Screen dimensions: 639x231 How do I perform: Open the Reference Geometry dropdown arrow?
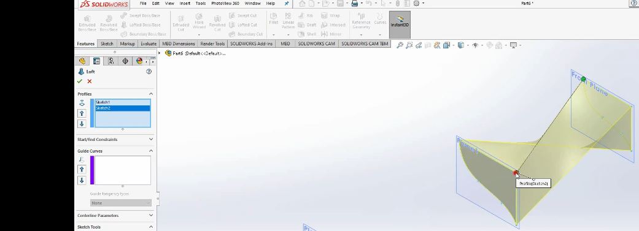(361, 34)
